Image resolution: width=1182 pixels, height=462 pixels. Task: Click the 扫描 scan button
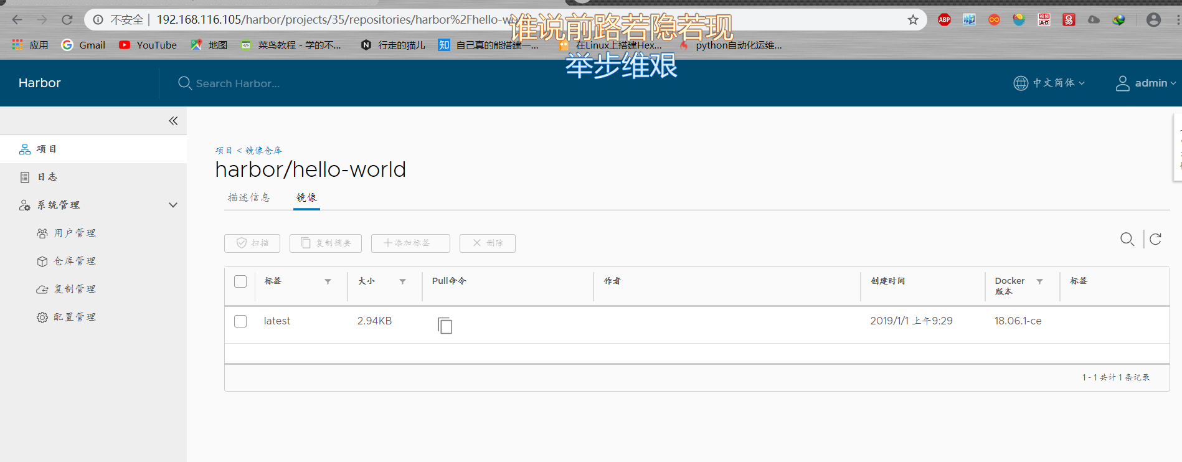[x=252, y=243]
